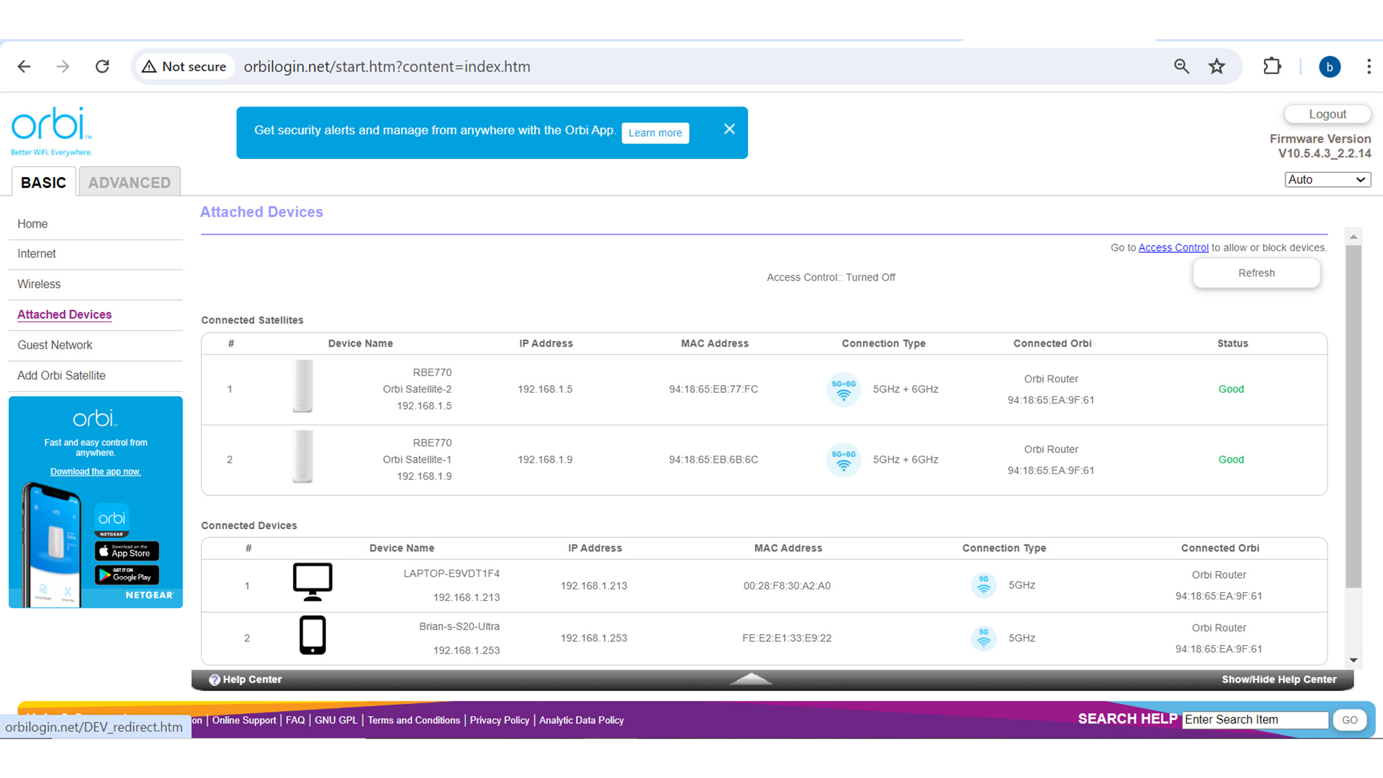
Task: Click the laptop monitor device icon
Action: pos(312,581)
